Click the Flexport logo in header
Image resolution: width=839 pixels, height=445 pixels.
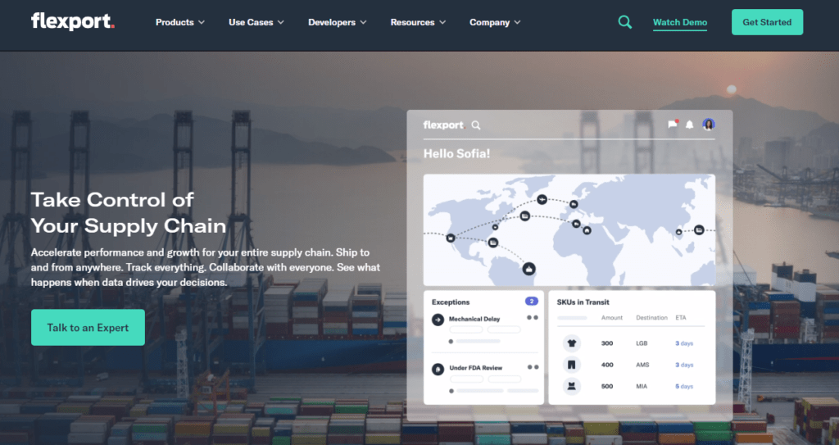pyautogui.click(x=73, y=21)
